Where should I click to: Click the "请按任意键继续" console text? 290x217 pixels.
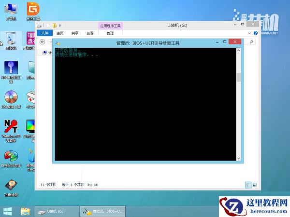(71, 54)
